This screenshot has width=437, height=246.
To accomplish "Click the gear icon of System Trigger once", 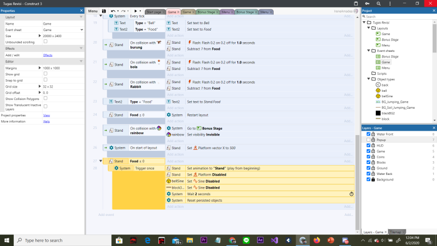I will (116, 168).
